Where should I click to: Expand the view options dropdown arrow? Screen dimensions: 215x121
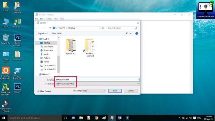click(x=130, y=33)
